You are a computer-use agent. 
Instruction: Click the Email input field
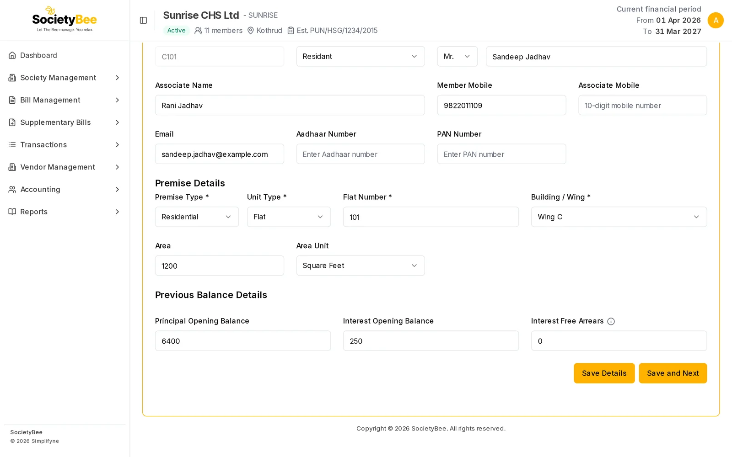220,154
